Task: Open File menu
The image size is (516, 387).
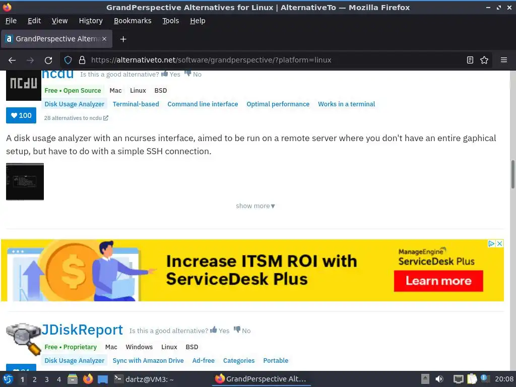Action: tap(11, 21)
